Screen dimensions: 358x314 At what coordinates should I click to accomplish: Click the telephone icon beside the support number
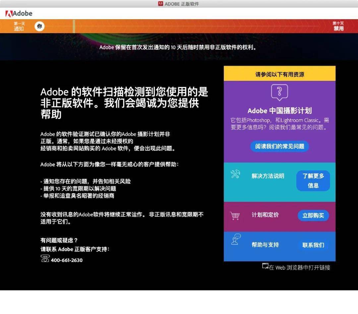(x=45, y=258)
